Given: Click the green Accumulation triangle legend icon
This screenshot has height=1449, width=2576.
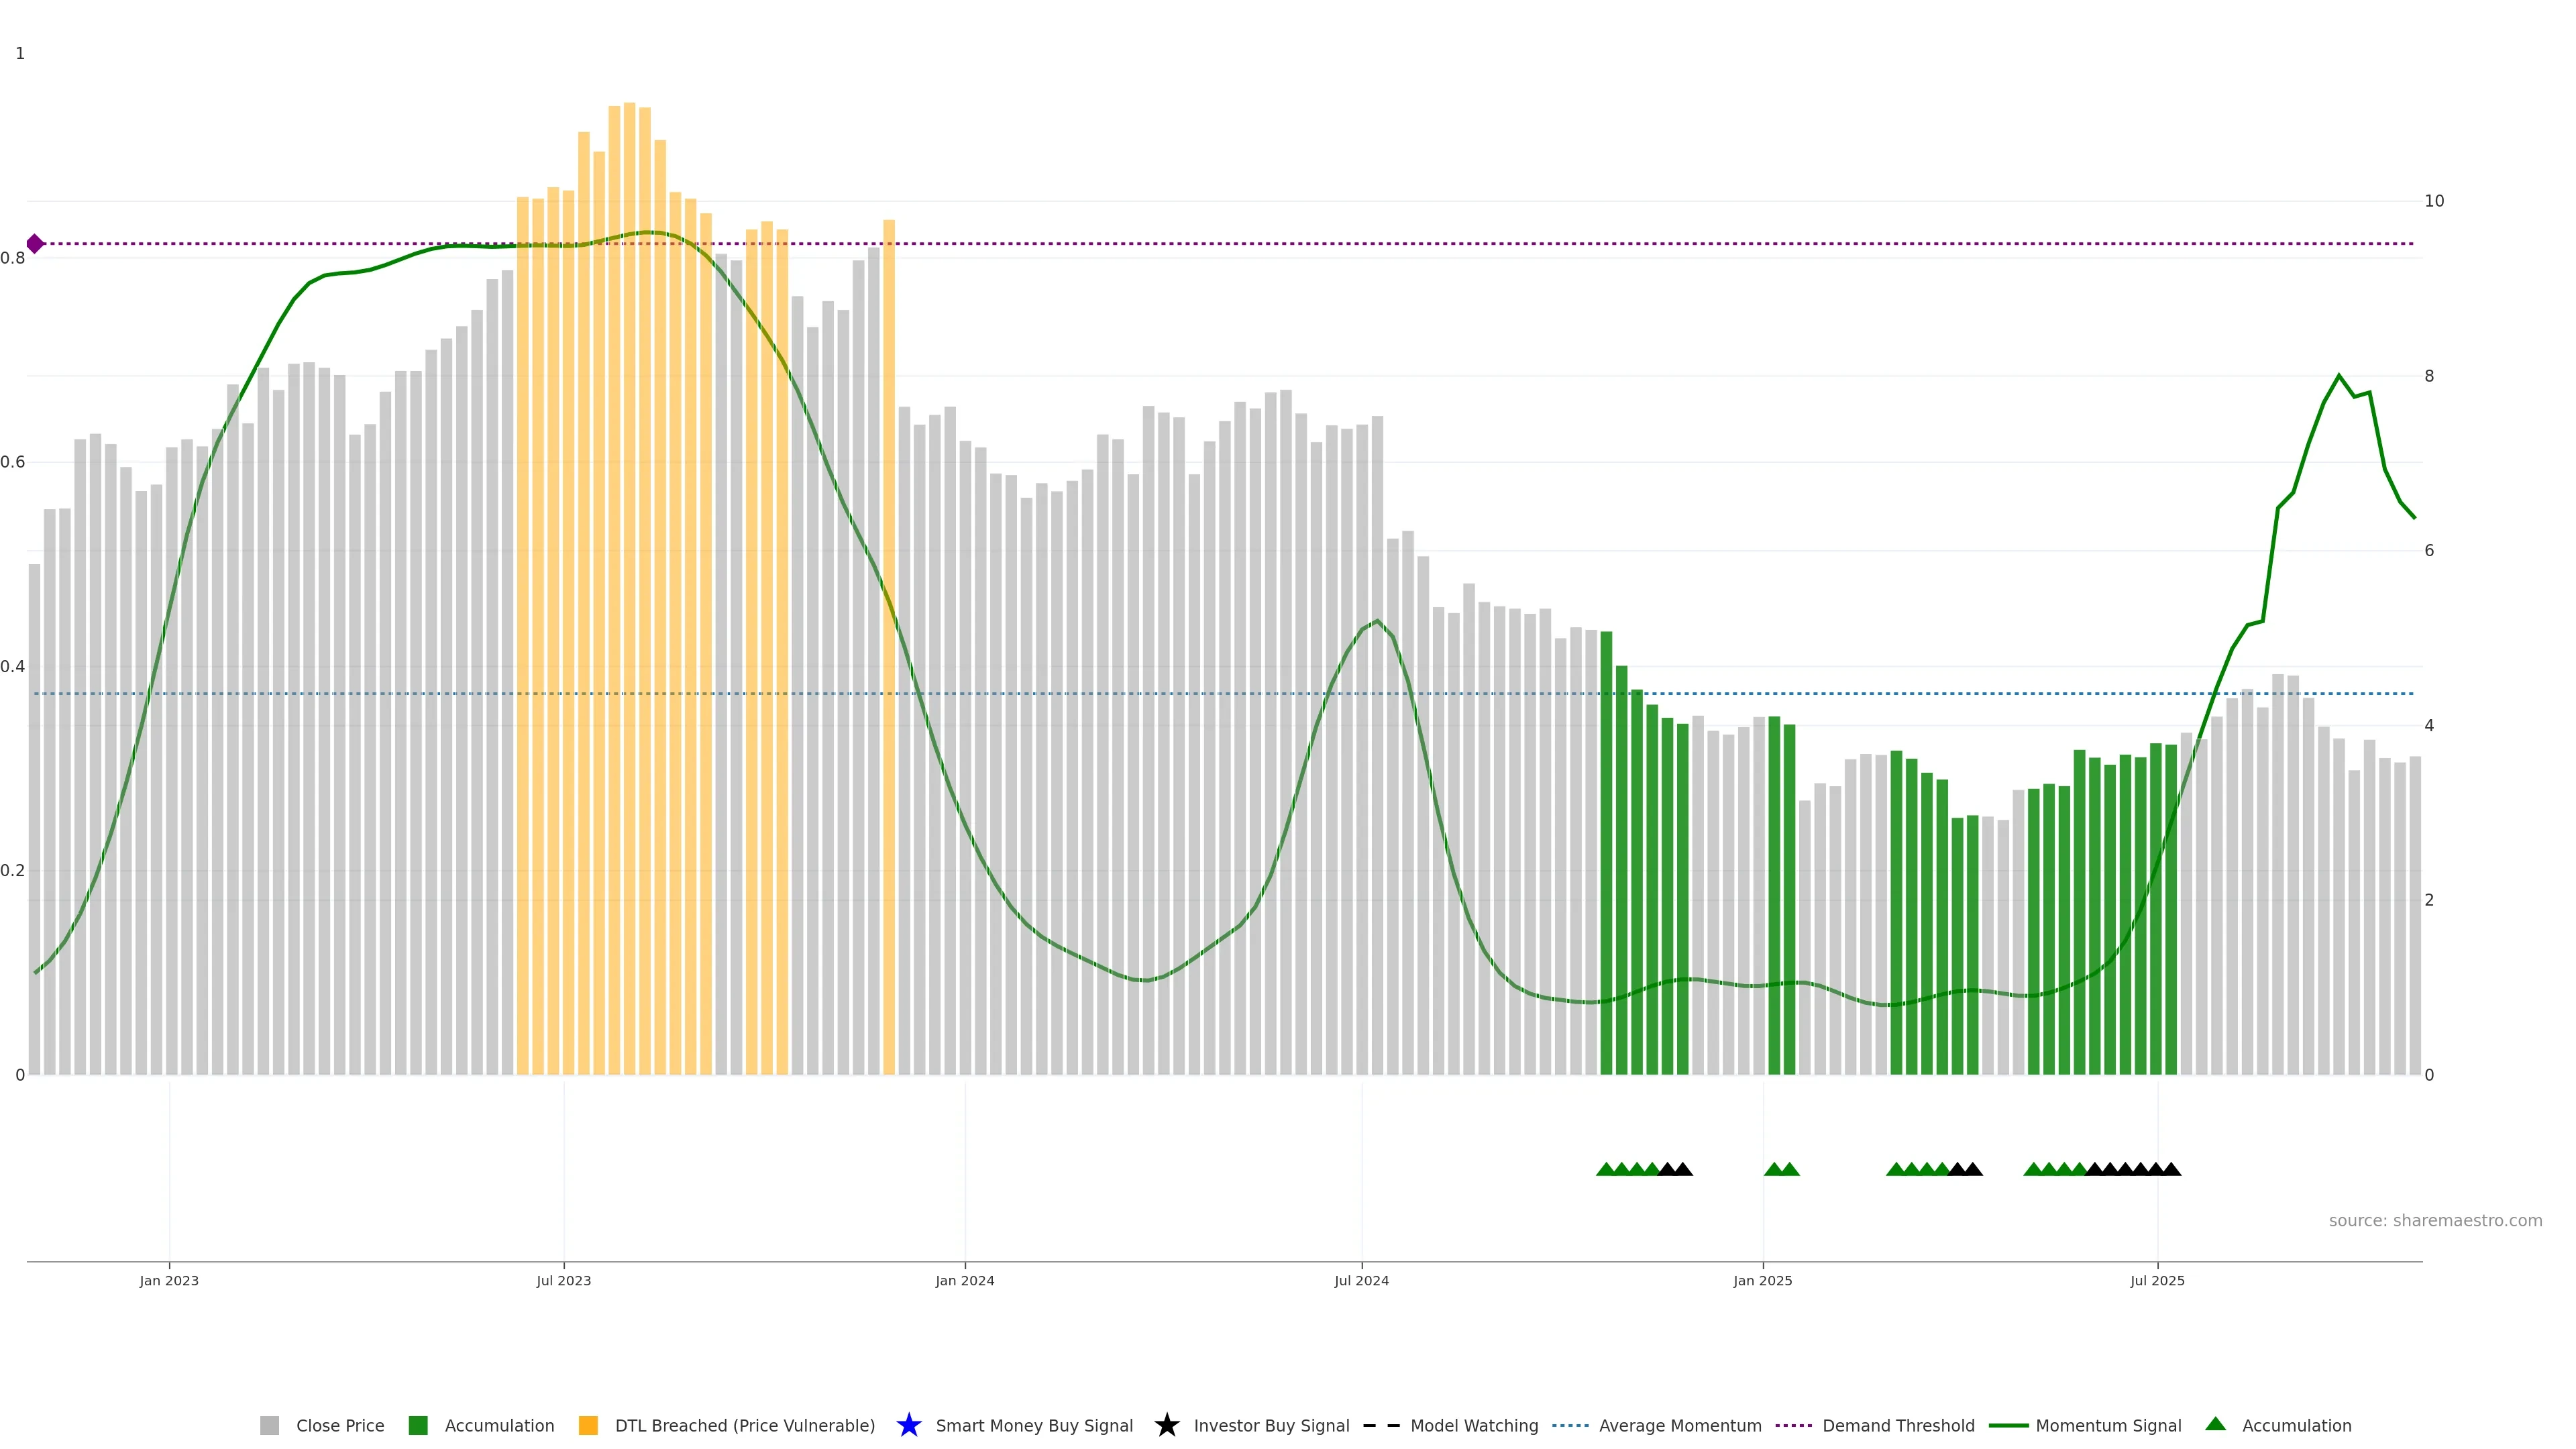Looking at the screenshot, I should (2215, 1424).
